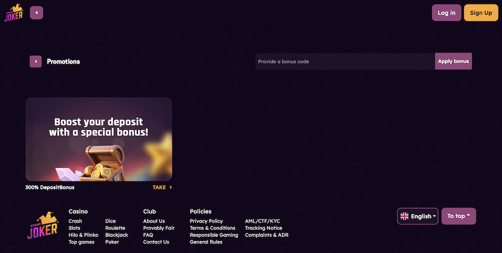Open Hilo & Plinko footer link
The image size is (502, 253).
click(83, 235)
